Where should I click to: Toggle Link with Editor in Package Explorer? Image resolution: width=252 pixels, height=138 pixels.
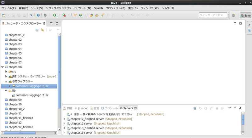click(42, 30)
